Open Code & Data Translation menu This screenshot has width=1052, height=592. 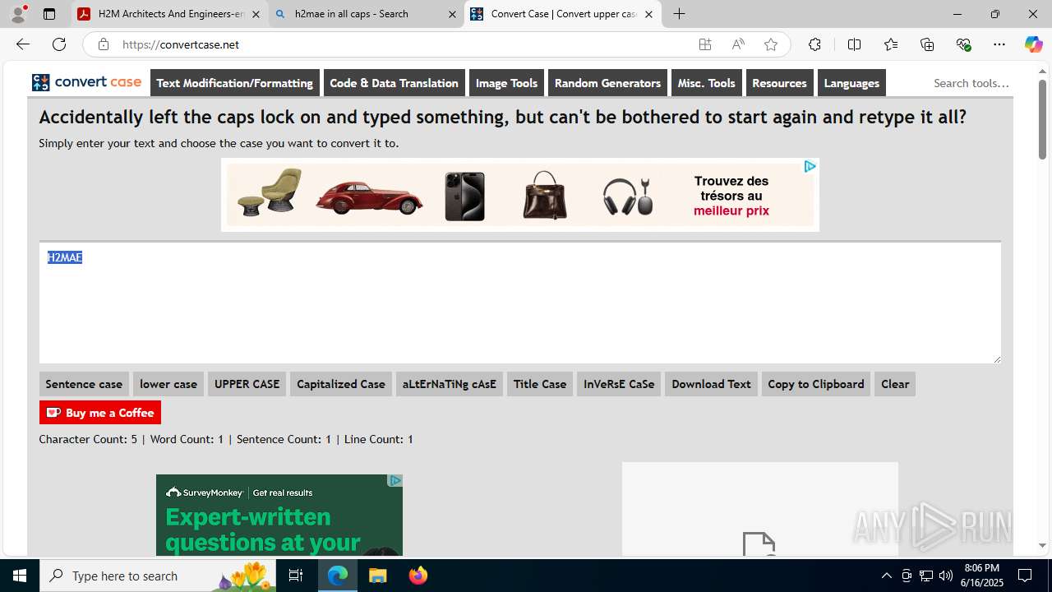click(394, 83)
